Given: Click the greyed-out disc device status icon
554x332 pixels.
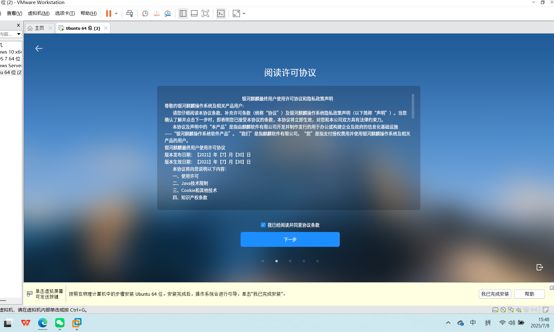Looking at the screenshot, I should click(526, 310).
